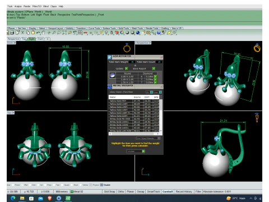Open the Help menu

coord(61,6)
